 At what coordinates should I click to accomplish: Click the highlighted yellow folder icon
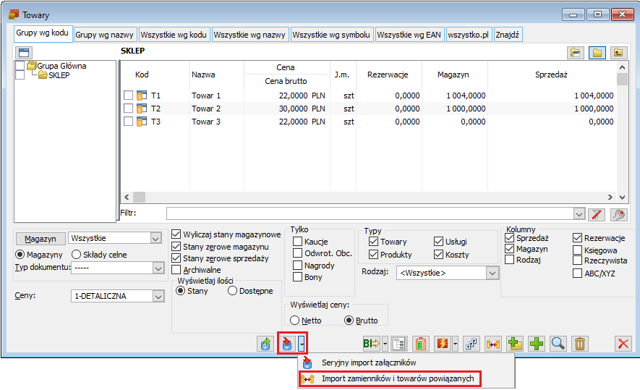tap(597, 52)
